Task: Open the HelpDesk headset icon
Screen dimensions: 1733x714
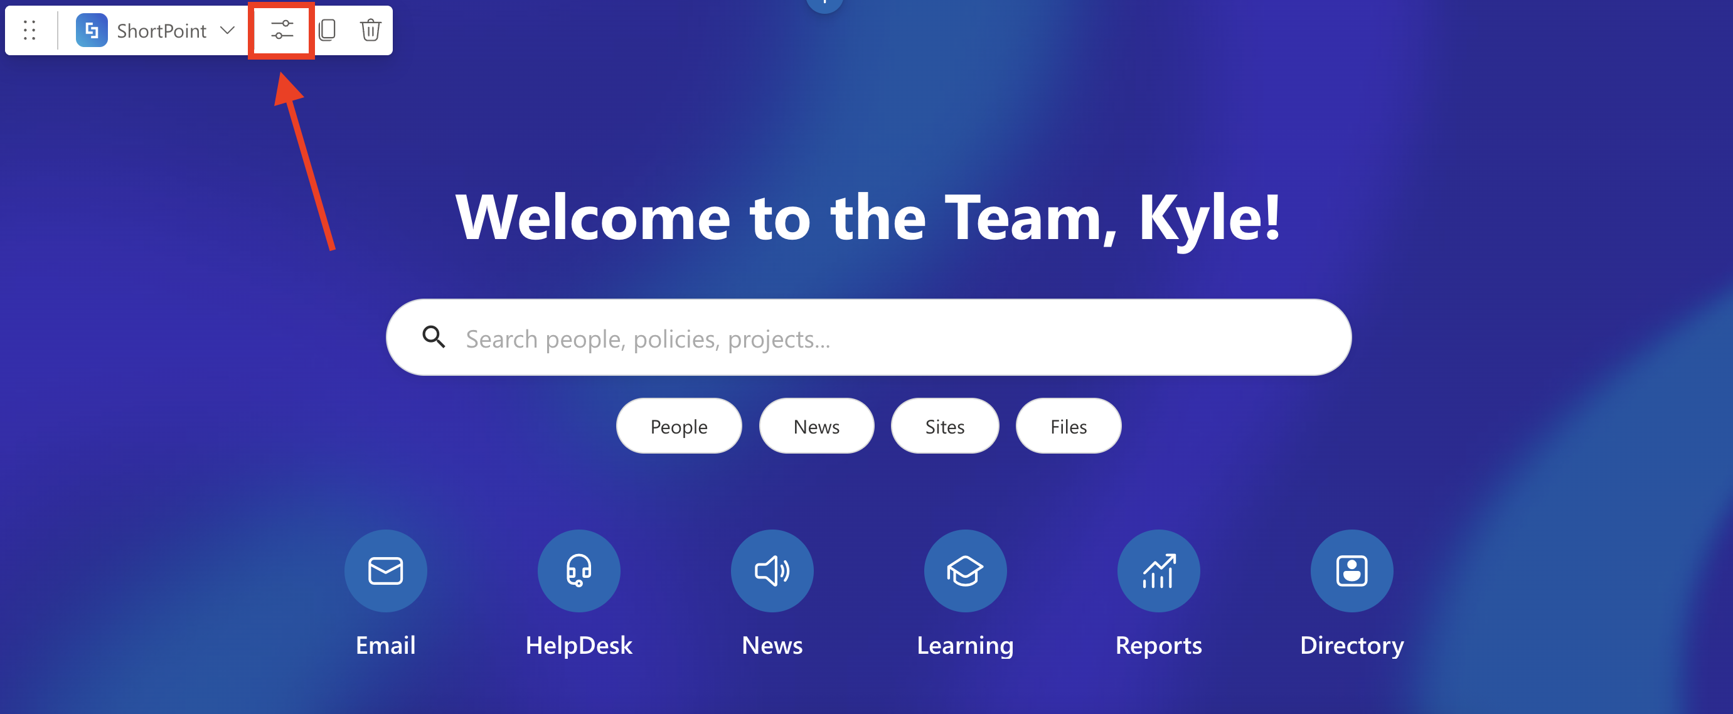Action: tap(579, 571)
